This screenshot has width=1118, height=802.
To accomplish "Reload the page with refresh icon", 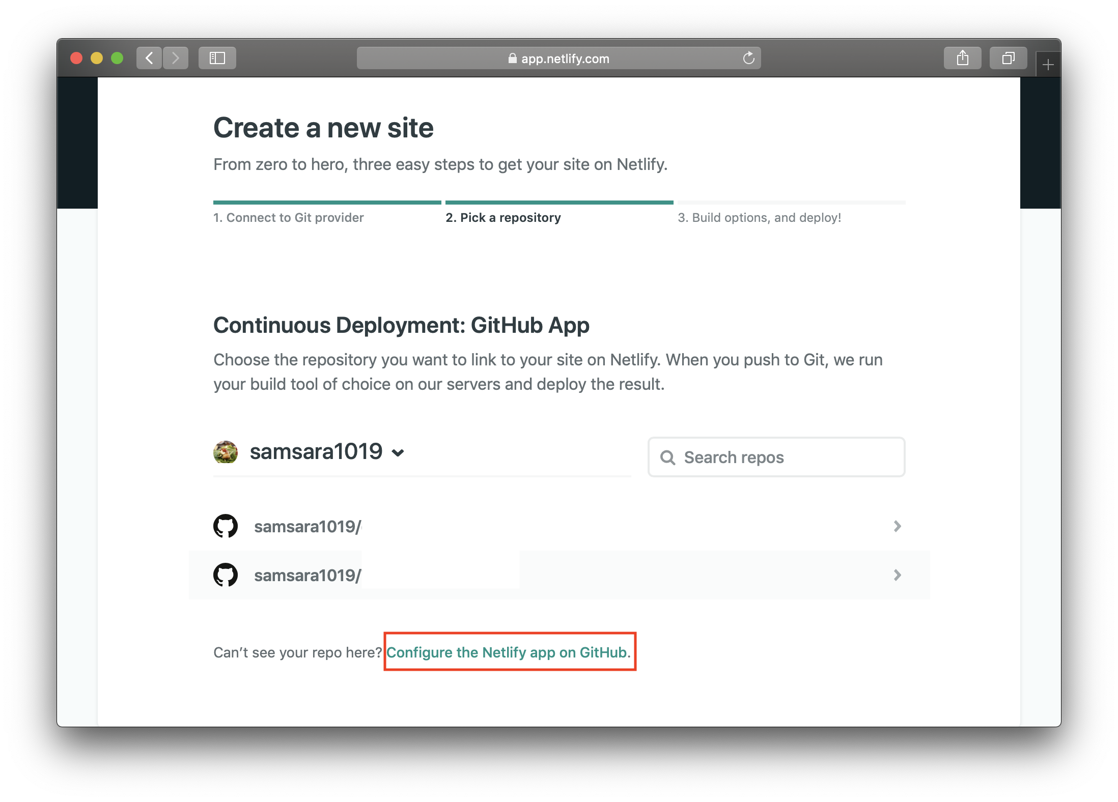I will pos(748,58).
